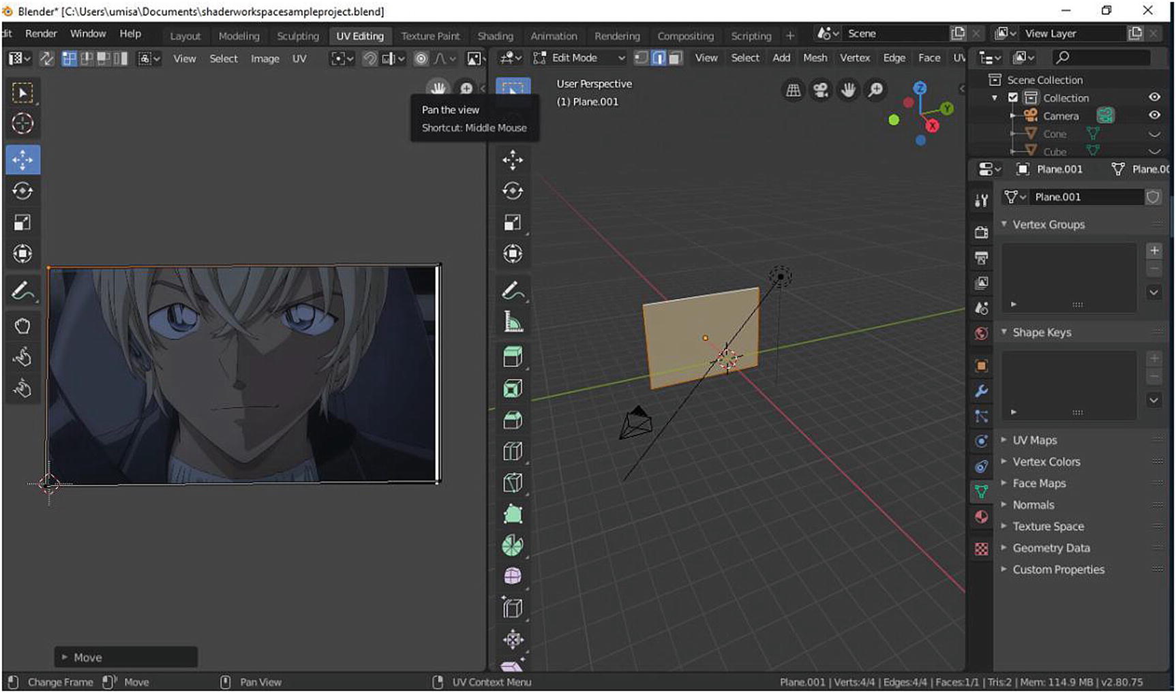
Task: Click the anime image in the UV editor
Action: pyautogui.click(x=242, y=374)
